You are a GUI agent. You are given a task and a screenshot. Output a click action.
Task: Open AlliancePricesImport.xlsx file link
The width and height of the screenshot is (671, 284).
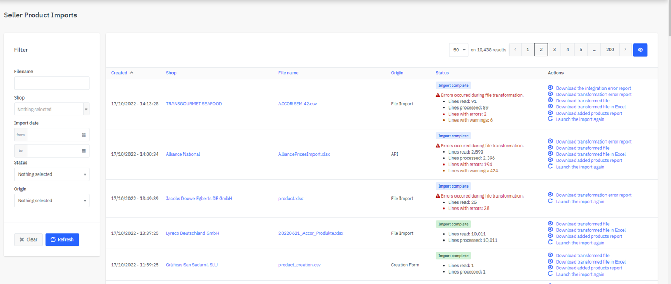click(304, 154)
